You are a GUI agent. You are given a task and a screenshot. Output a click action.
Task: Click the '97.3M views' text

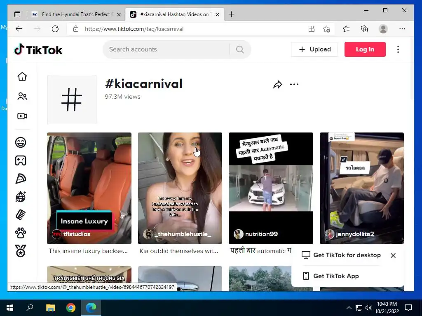click(x=122, y=97)
